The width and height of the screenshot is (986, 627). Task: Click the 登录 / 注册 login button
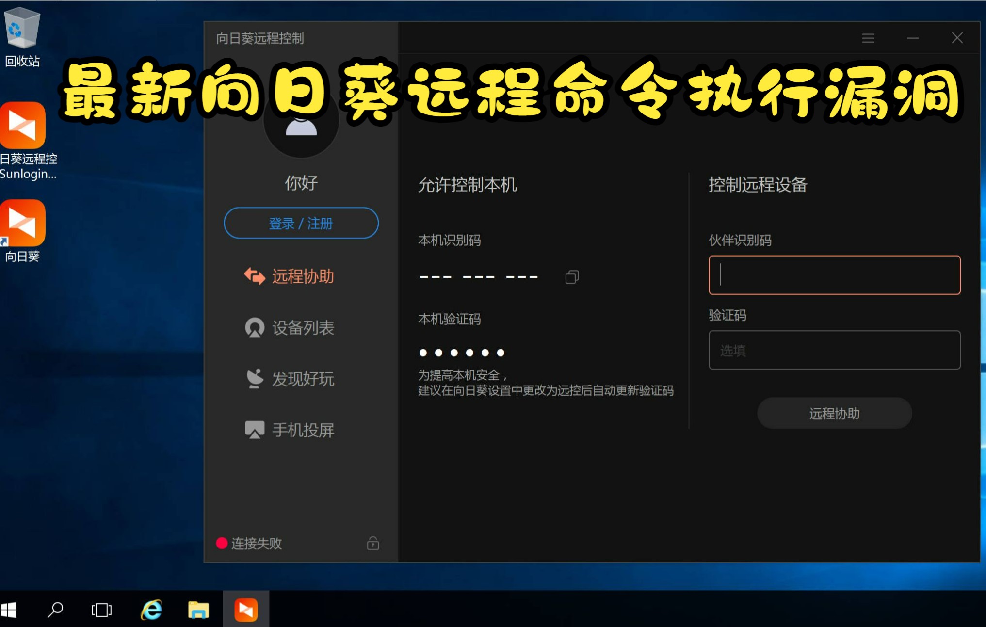coord(301,223)
